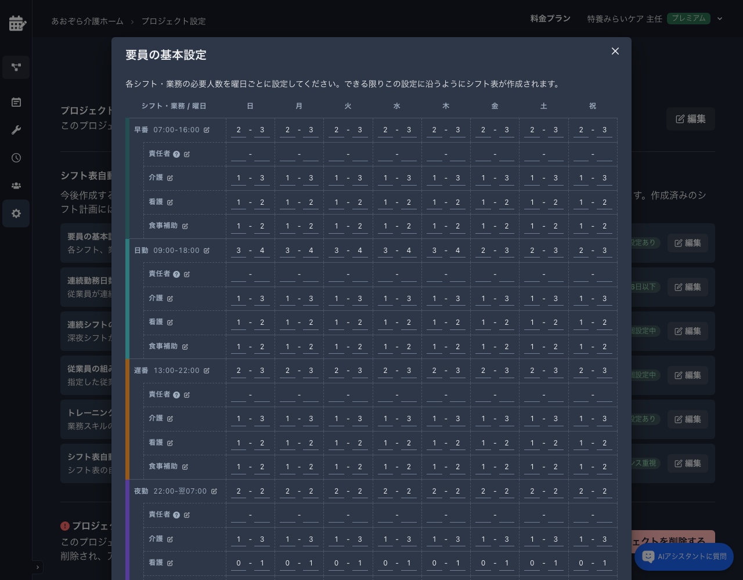
Task: Expand the account dropdown next to プレミアム
Action: [720, 19]
